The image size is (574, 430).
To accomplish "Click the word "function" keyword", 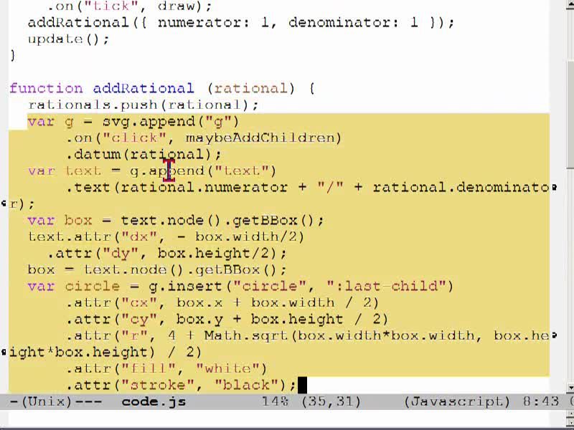I will click(47, 88).
